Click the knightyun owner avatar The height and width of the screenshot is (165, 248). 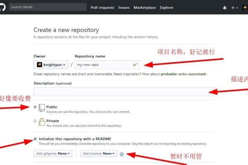pos(39,65)
